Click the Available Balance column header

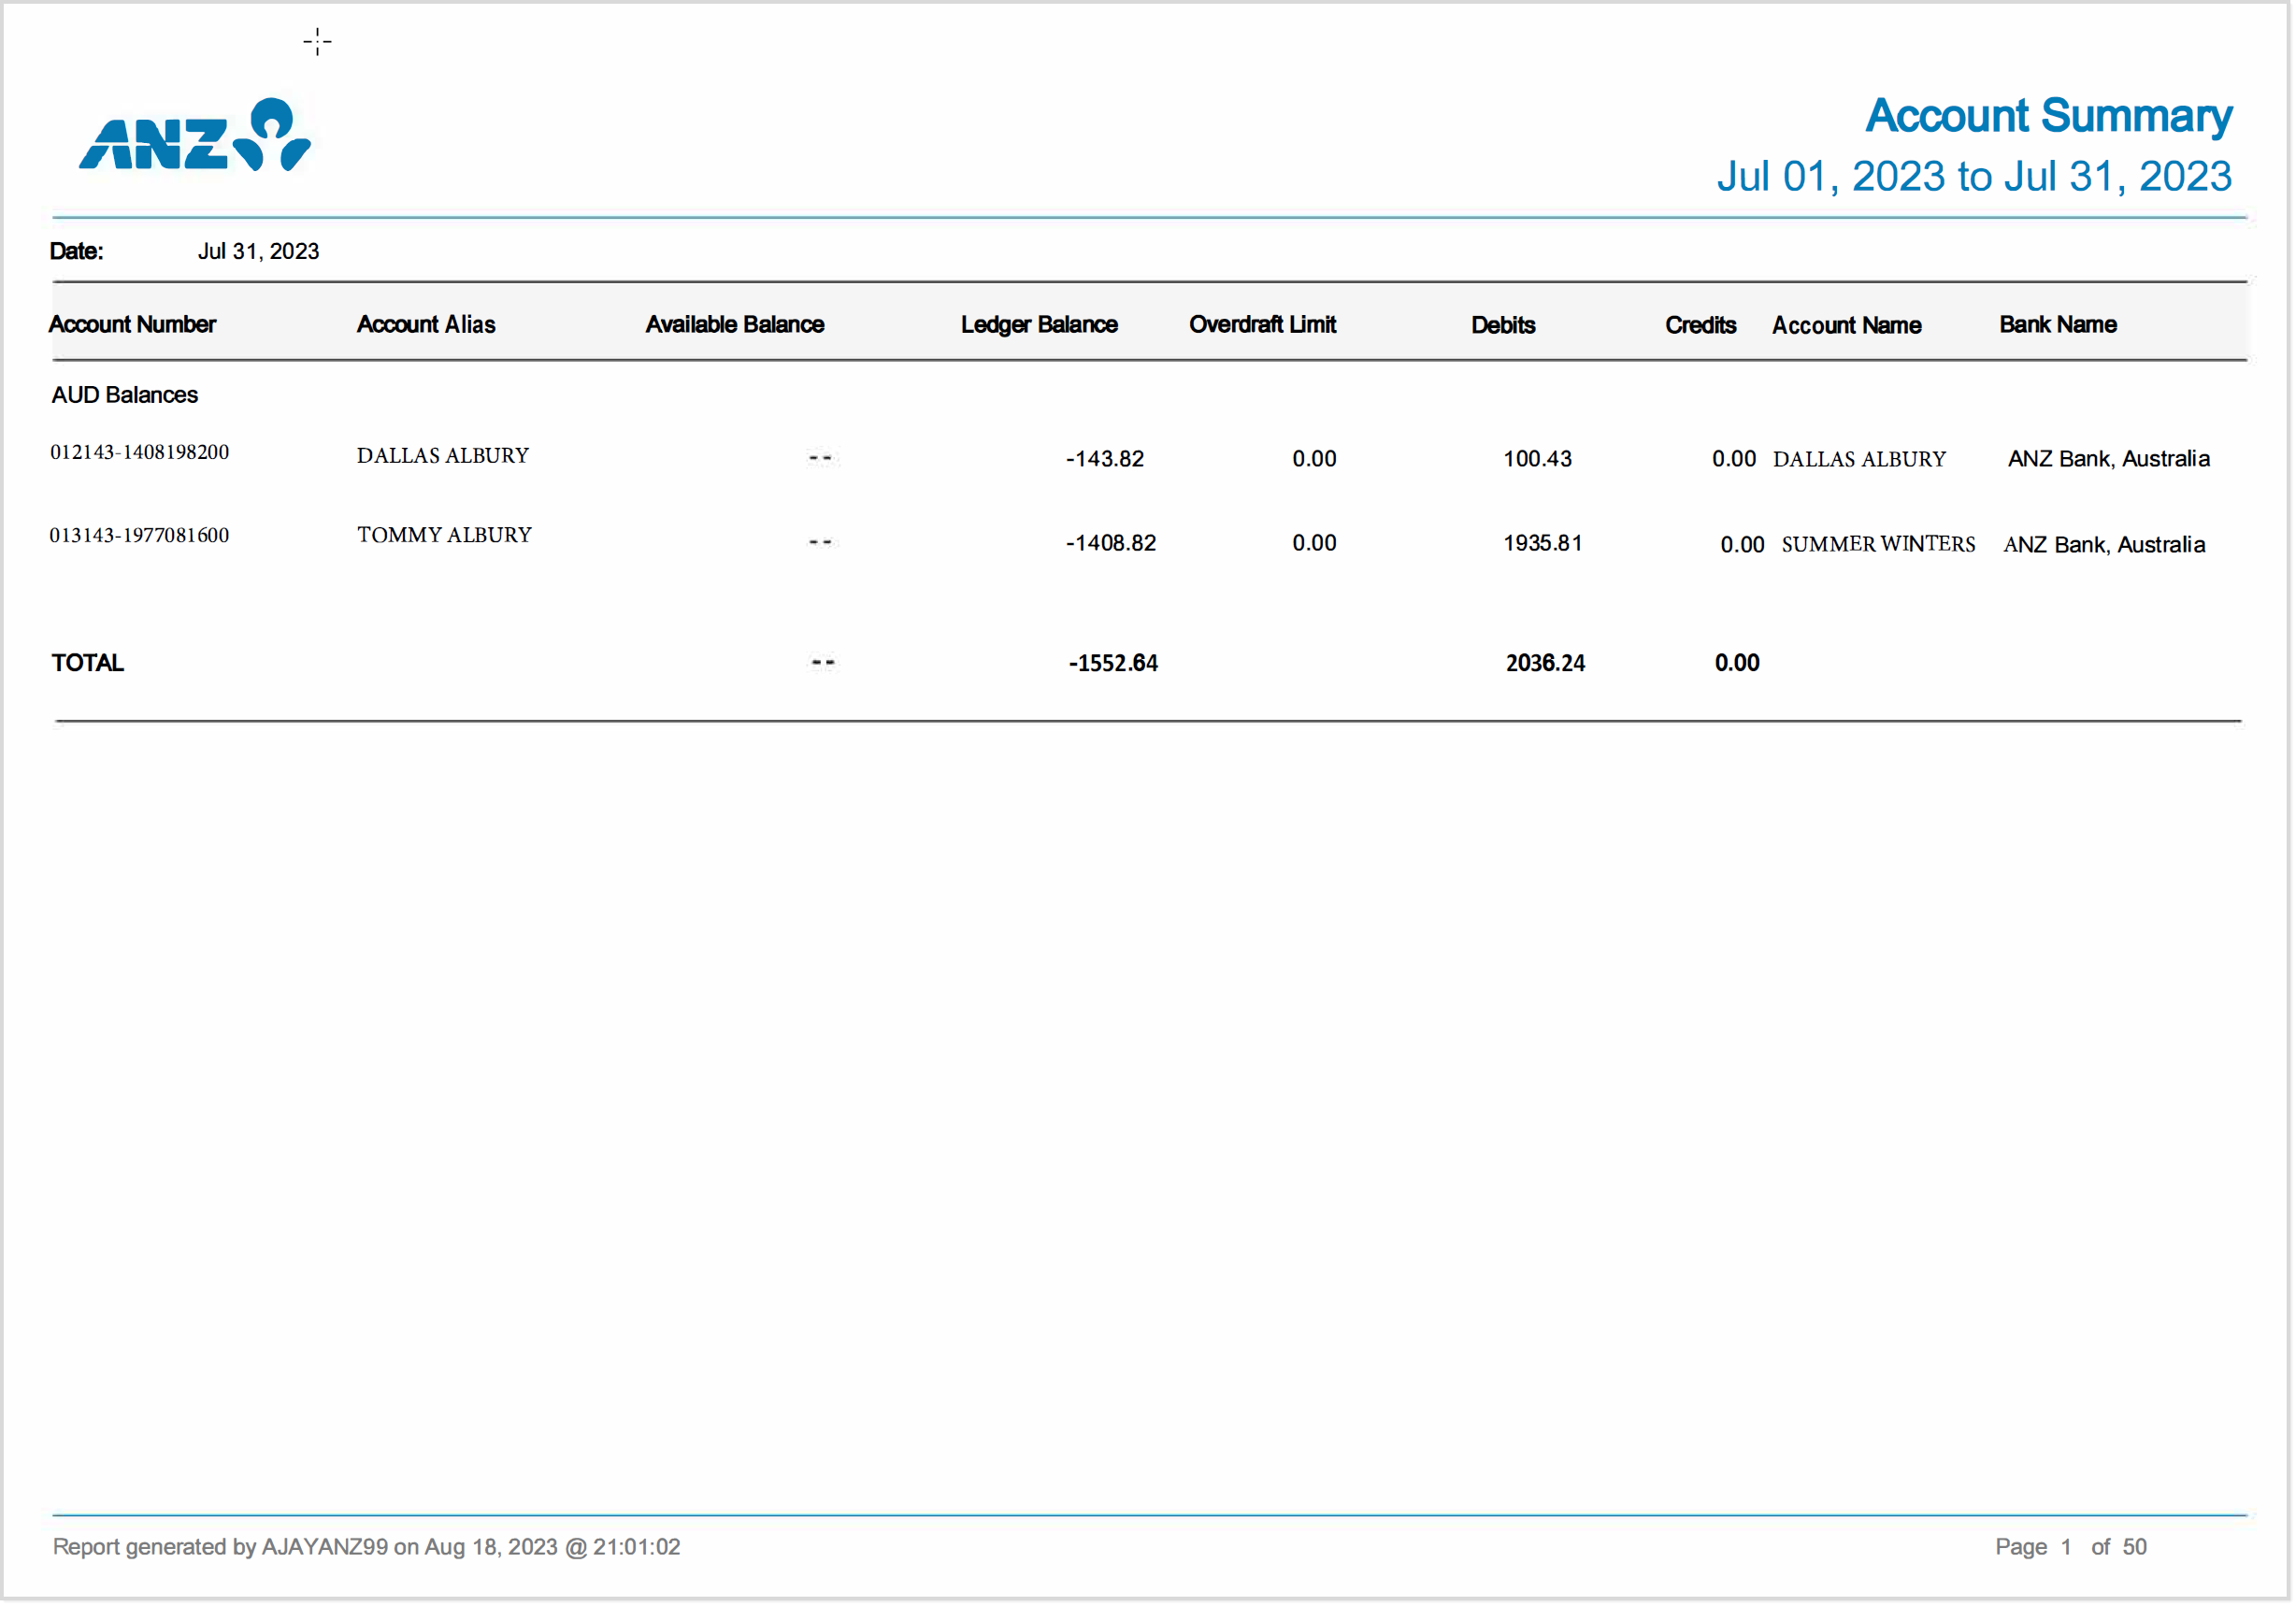(x=734, y=325)
